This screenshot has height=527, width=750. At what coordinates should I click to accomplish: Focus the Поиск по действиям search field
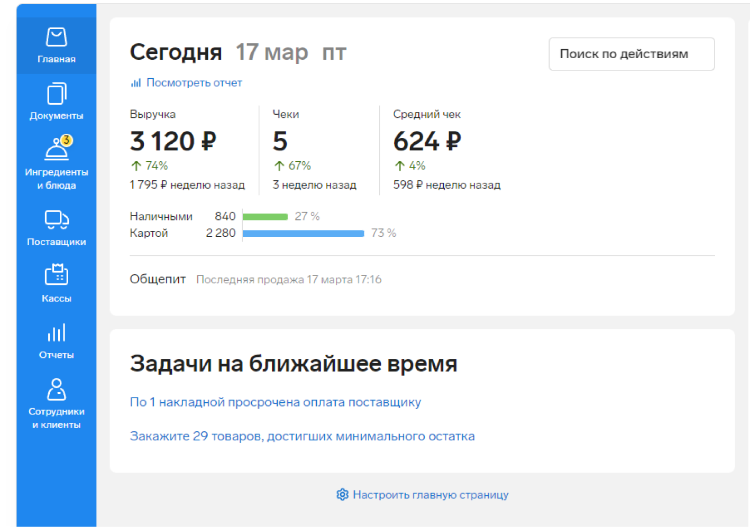(632, 54)
